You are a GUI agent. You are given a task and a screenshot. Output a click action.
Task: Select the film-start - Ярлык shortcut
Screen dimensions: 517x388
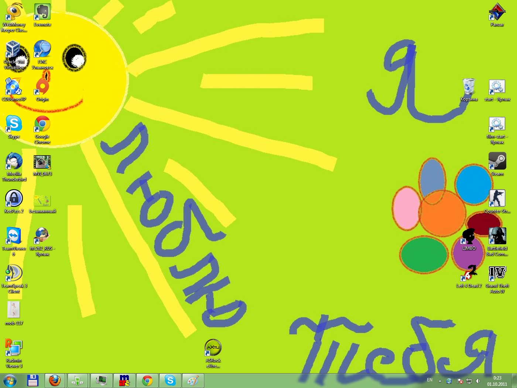tap(497, 130)
